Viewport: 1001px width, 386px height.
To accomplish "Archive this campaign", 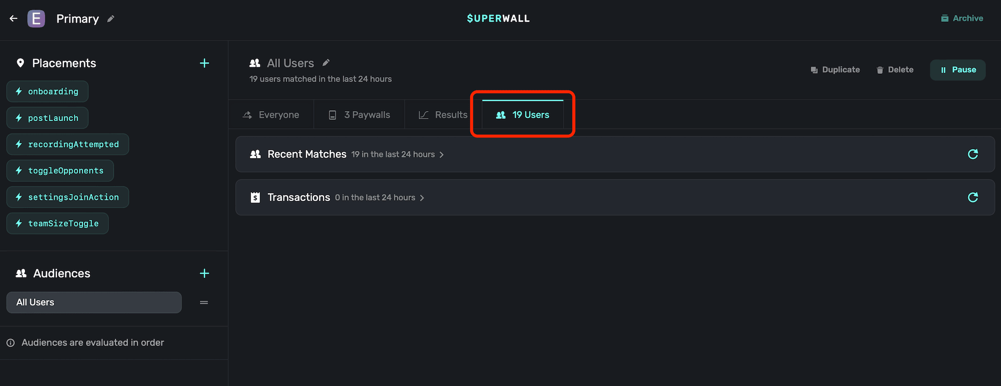I will coord(962,18).
